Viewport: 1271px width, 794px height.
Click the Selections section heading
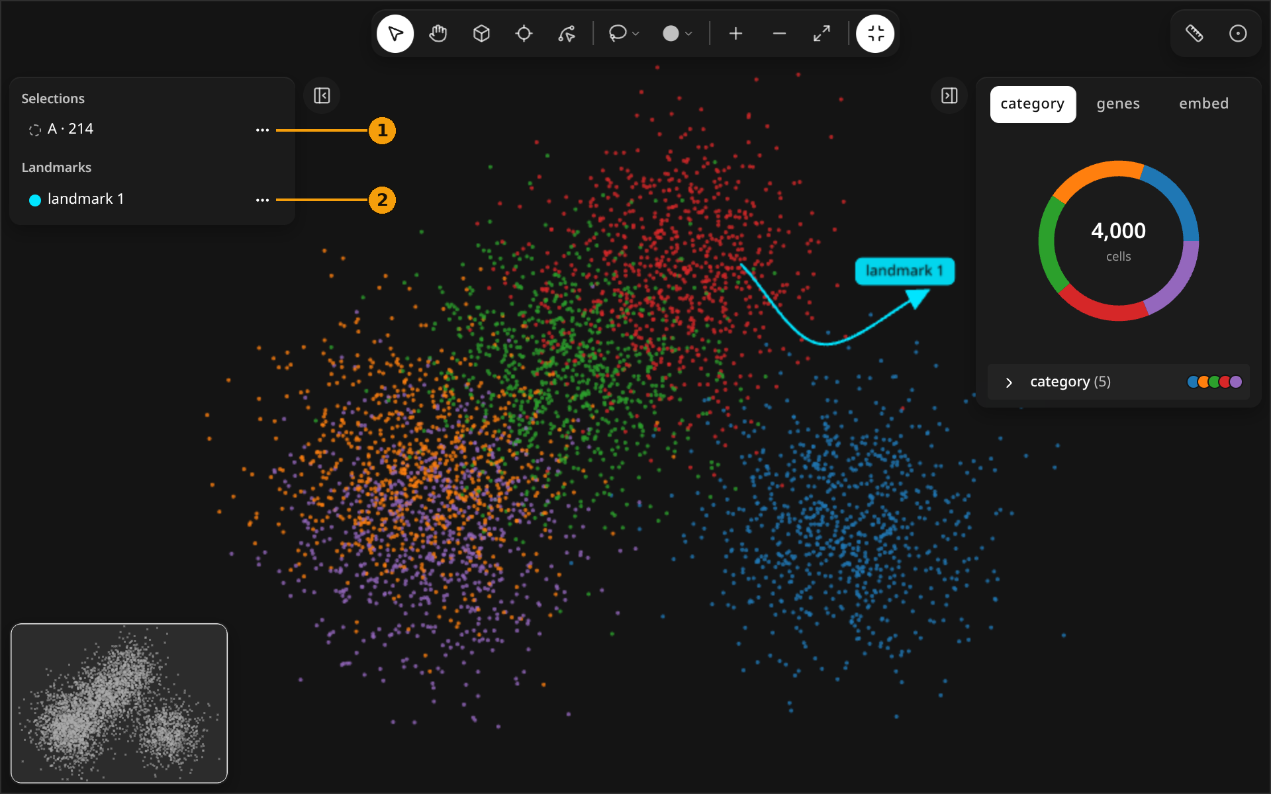[x=53, y=99]
